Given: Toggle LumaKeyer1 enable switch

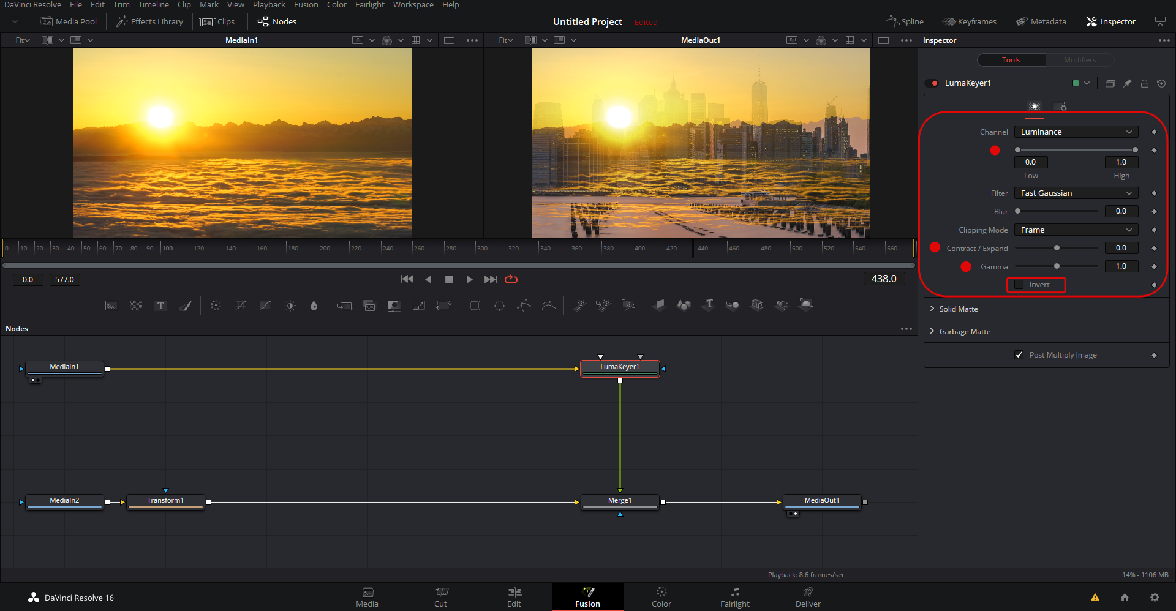Looking at the screenshot, I should click(932, 83).
